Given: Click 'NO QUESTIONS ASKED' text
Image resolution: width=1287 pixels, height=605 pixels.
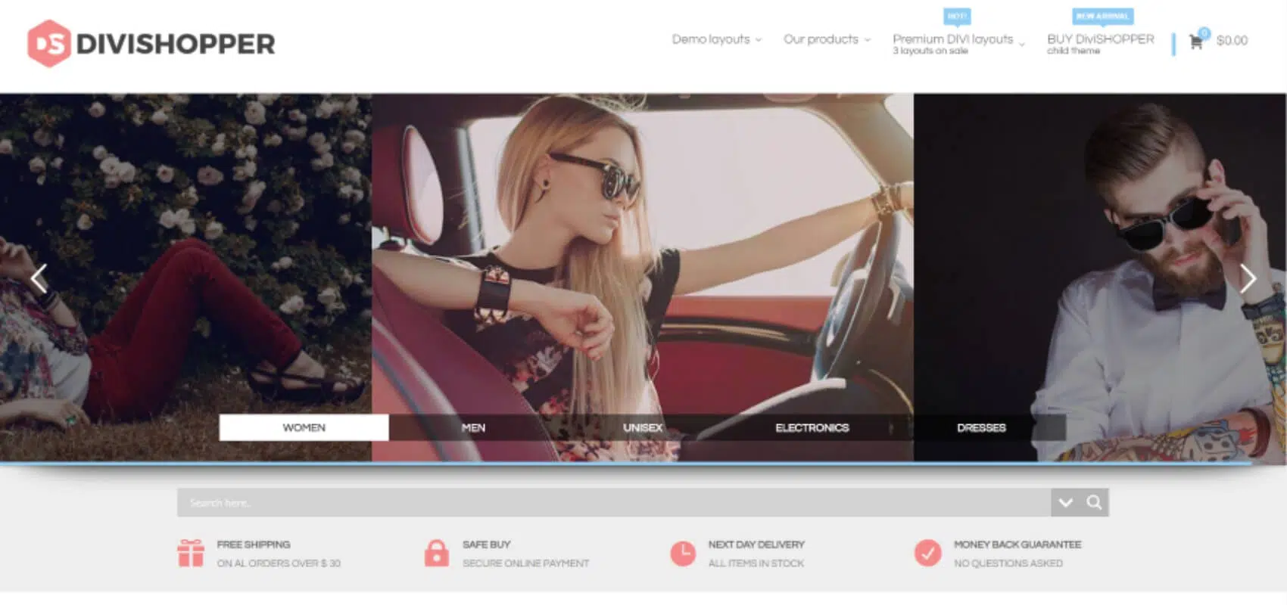Looking at the screenshot, I should 1008,563.
